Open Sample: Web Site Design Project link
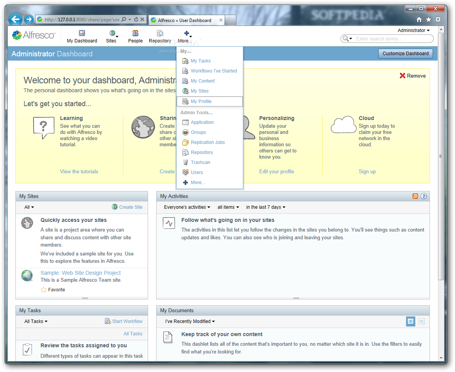Image resolution: width=455 pixels, height=372 pixels. coord(80,273)
